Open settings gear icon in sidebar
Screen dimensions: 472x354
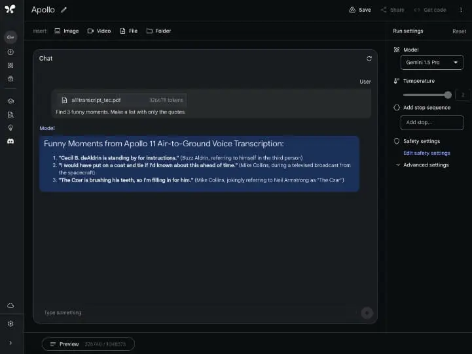[x=10, y=323]
